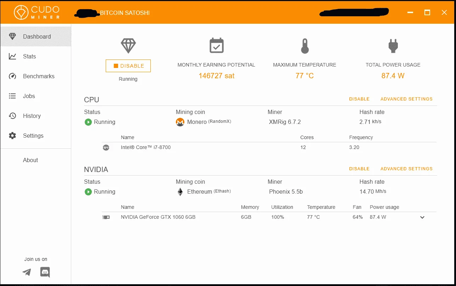Click the 64% fan value
The height and width of the screenshot is (286, 456).
pyautogui.click(x=357, y=217)
